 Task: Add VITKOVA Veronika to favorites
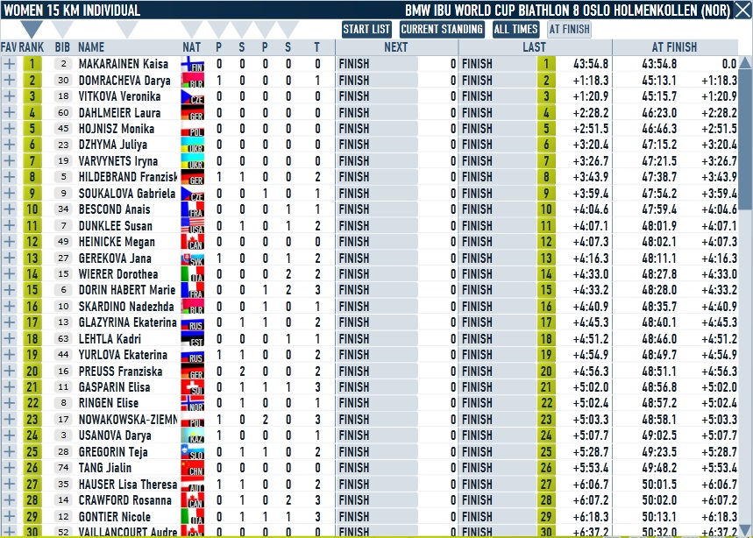(10, 96)
